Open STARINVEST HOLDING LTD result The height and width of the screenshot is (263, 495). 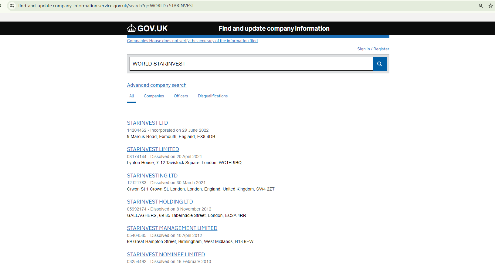point(160,202)
